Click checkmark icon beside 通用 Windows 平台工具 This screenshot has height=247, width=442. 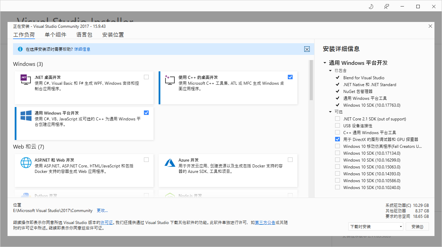click(337, 98)
